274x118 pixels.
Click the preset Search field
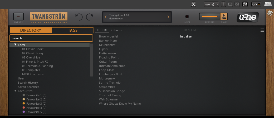coord(51,38)
